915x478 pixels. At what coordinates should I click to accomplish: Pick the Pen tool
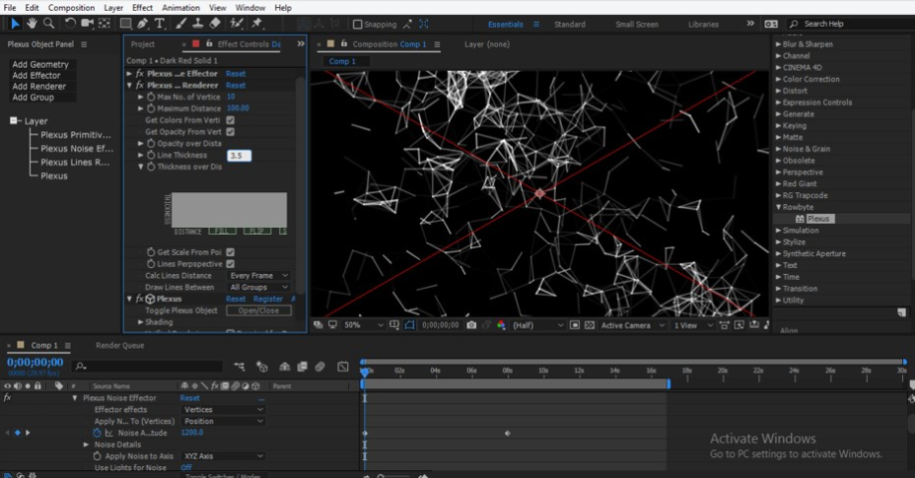point(143,23)
